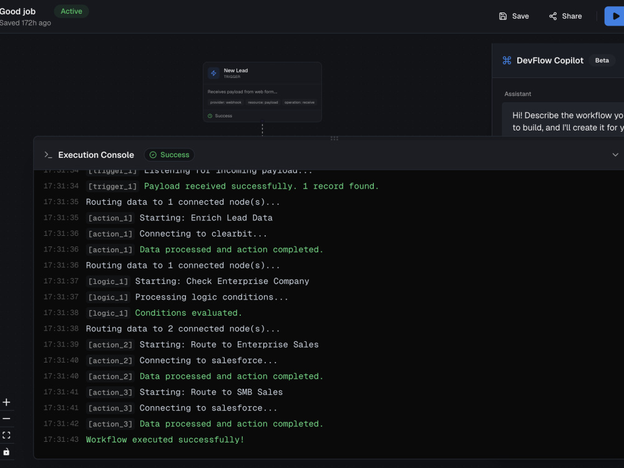Image resolution: width=624 pixels, height=468 pixels.
Task: Click log line Starting: Enrich Lead Data
Action: [x=206, y=218]
